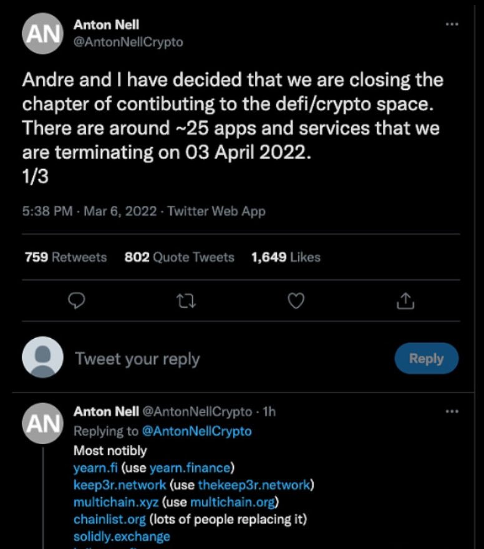Click the blue Reply button
Screen dimensions: 484x549
pos(427,358)
